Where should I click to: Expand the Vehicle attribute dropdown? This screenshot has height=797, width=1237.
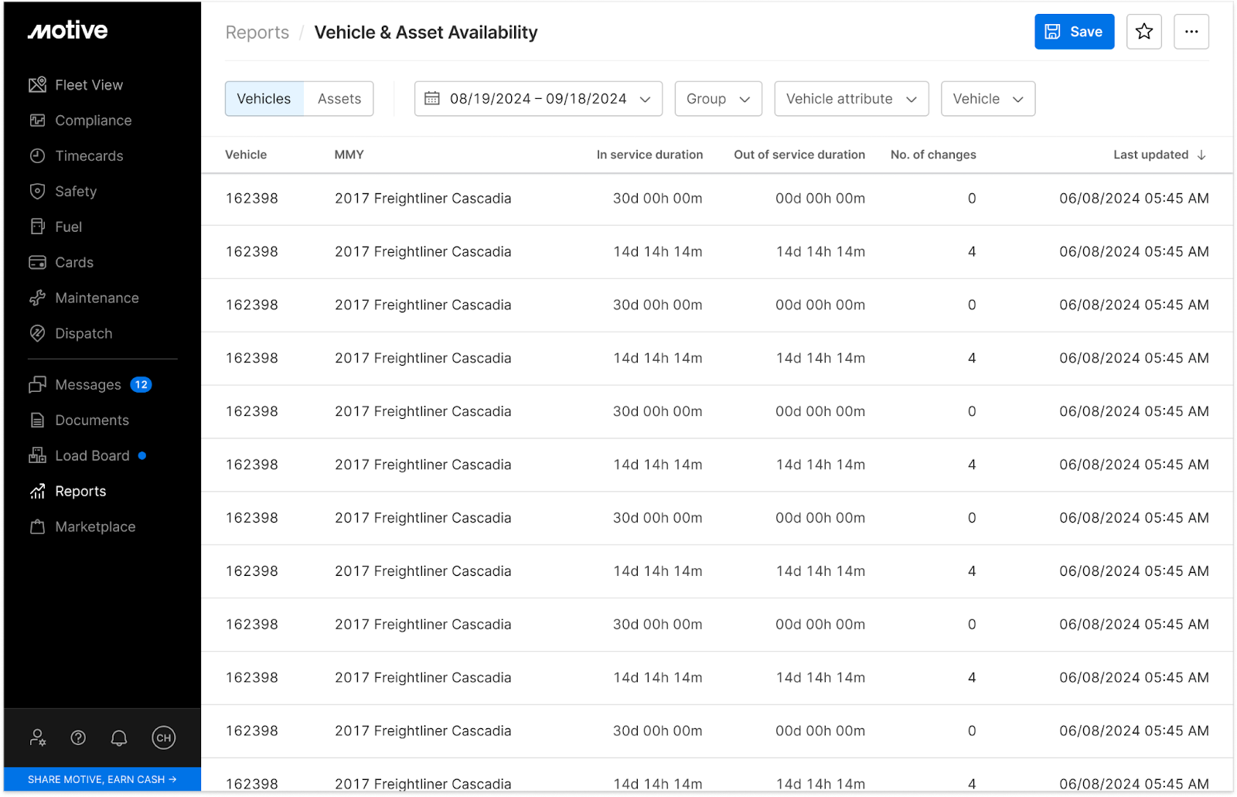pyautogui.click(x=851, y=99)
